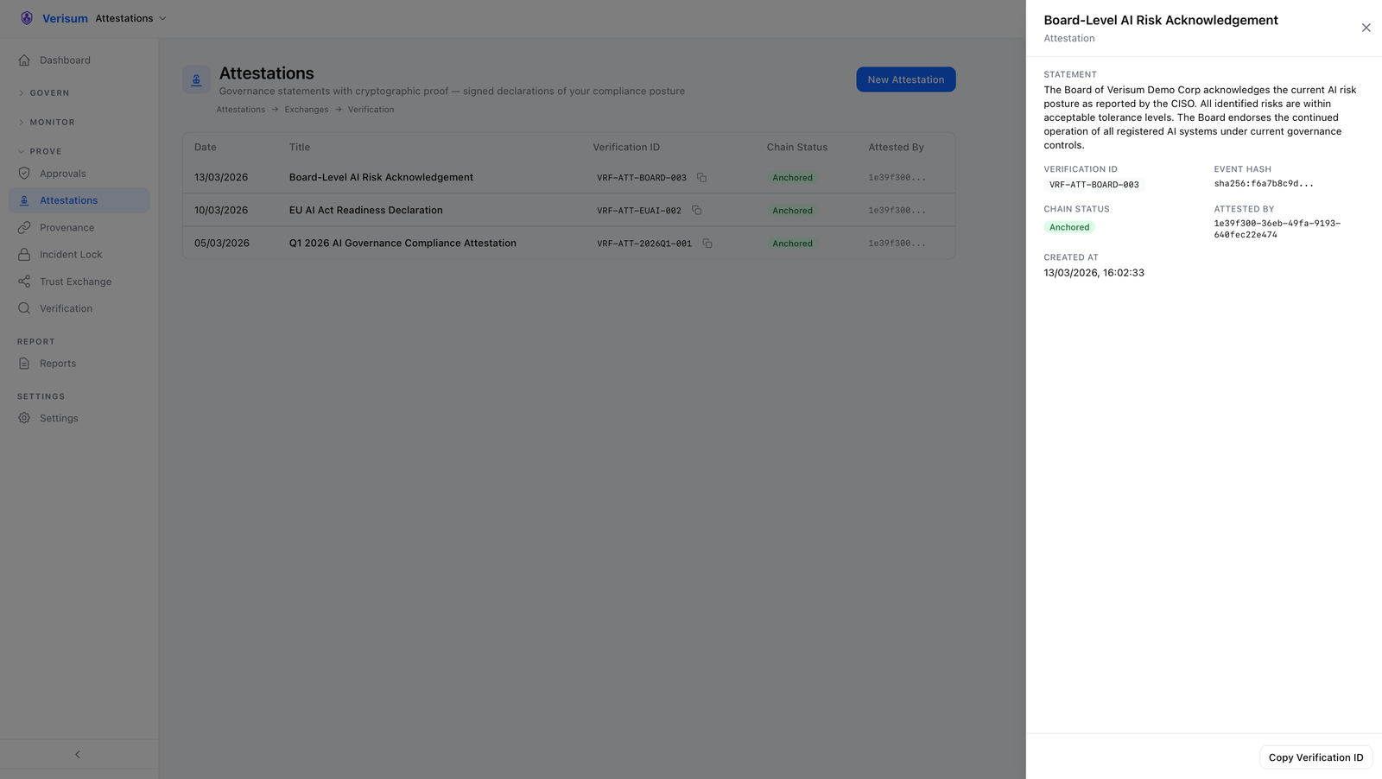Expand the Monitor section in the sidebar

(52, 123)
